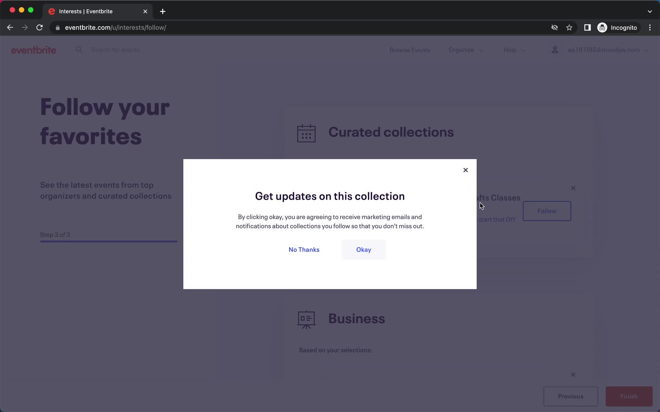Click the Eventbrite logo icon
This screenshot has width=660, height=412.
(33, 50)
